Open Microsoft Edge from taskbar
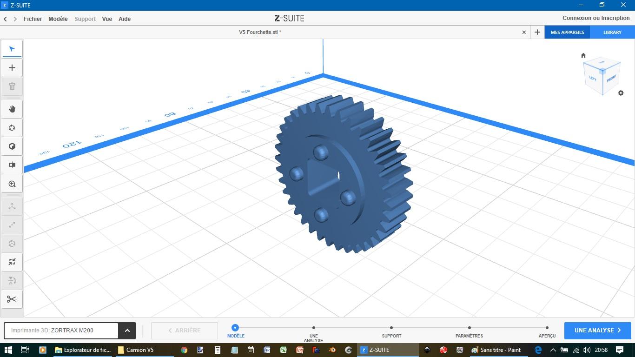The image size is (635, 357). (538, 350)
